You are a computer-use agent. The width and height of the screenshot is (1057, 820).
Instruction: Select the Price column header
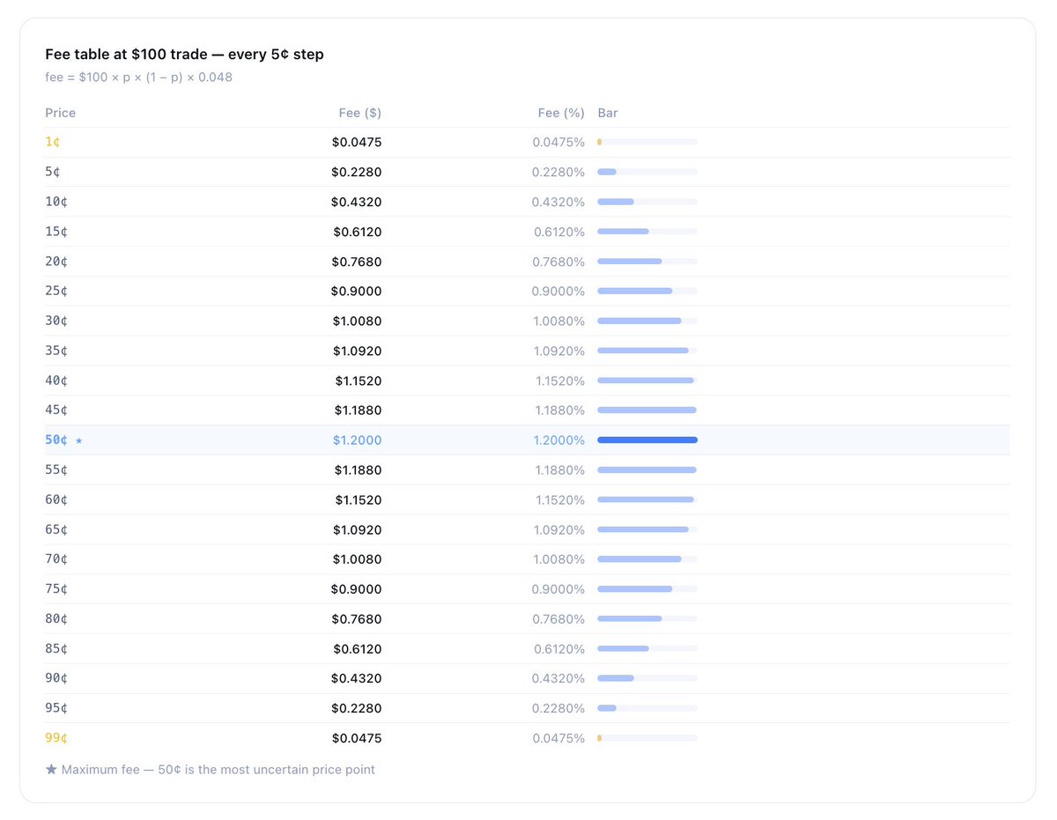click(x=61, y=113)
